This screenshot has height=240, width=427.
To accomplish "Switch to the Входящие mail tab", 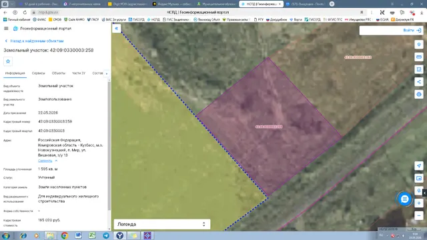I will coord(305,4).
